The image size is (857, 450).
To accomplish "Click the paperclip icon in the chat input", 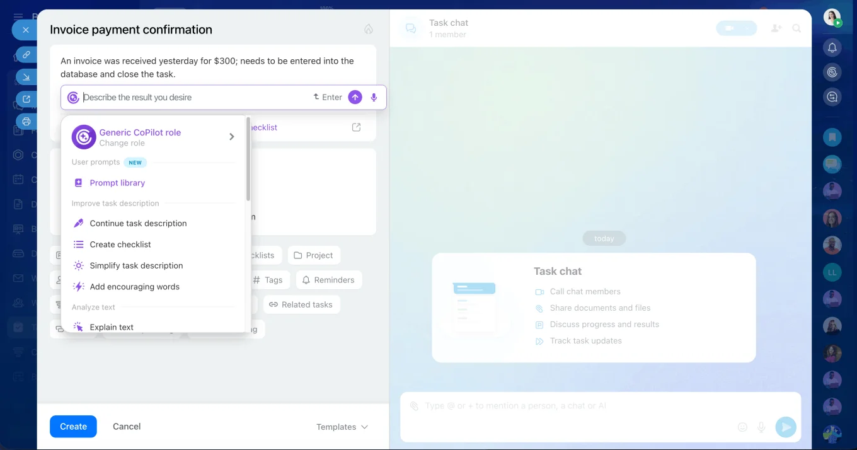I will click(414, 407).
